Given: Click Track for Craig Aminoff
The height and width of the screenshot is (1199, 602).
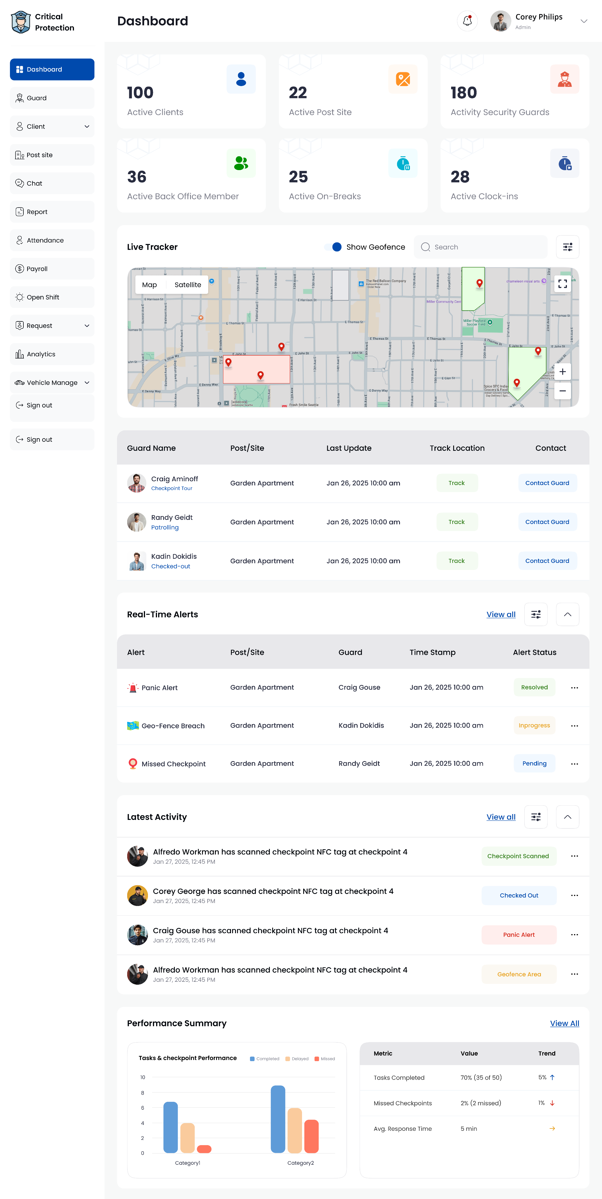Looking at the screenshot, I should [456, 483].
